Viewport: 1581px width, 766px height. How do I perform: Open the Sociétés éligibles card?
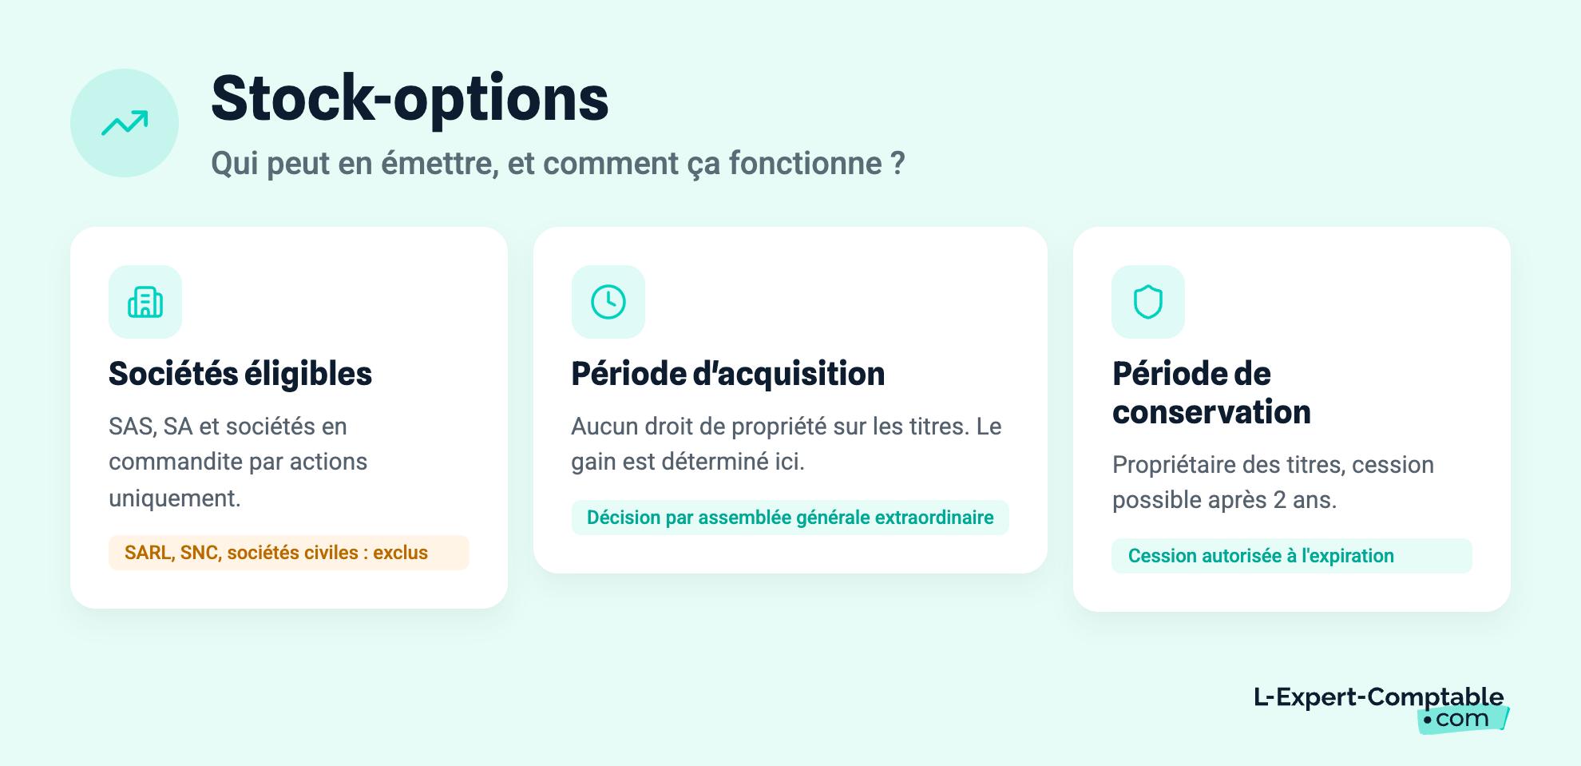[x=289, y=418]
